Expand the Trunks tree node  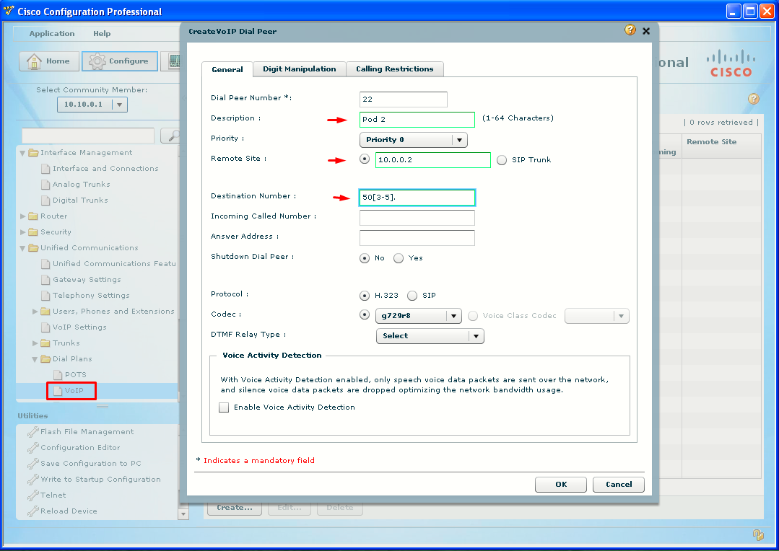pyautogui.click(x=35, y=343)
